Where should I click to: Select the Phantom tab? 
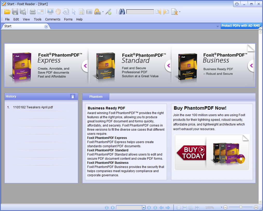point(96,97)
